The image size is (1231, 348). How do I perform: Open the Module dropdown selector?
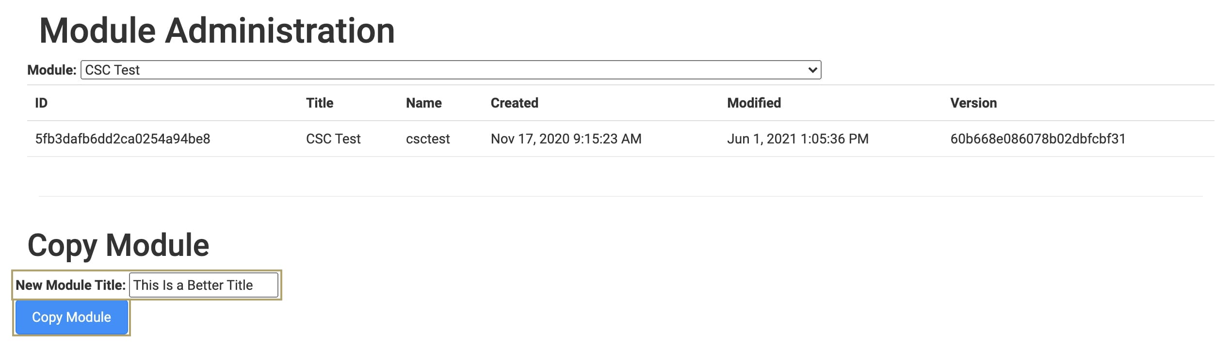point(451,70)
